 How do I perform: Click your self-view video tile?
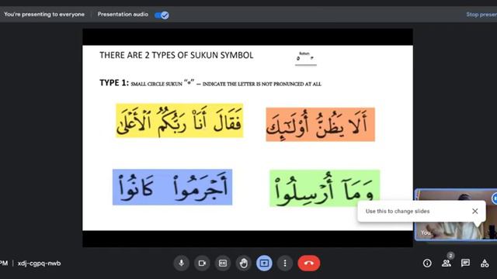click(456, 215)
